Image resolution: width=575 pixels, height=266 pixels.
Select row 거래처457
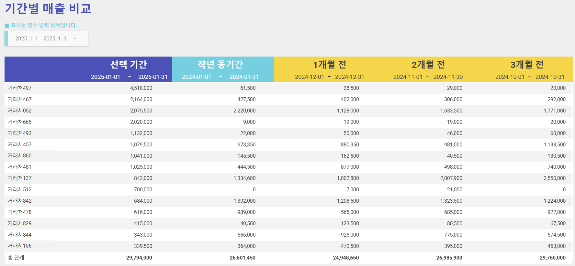click(288, 145)
